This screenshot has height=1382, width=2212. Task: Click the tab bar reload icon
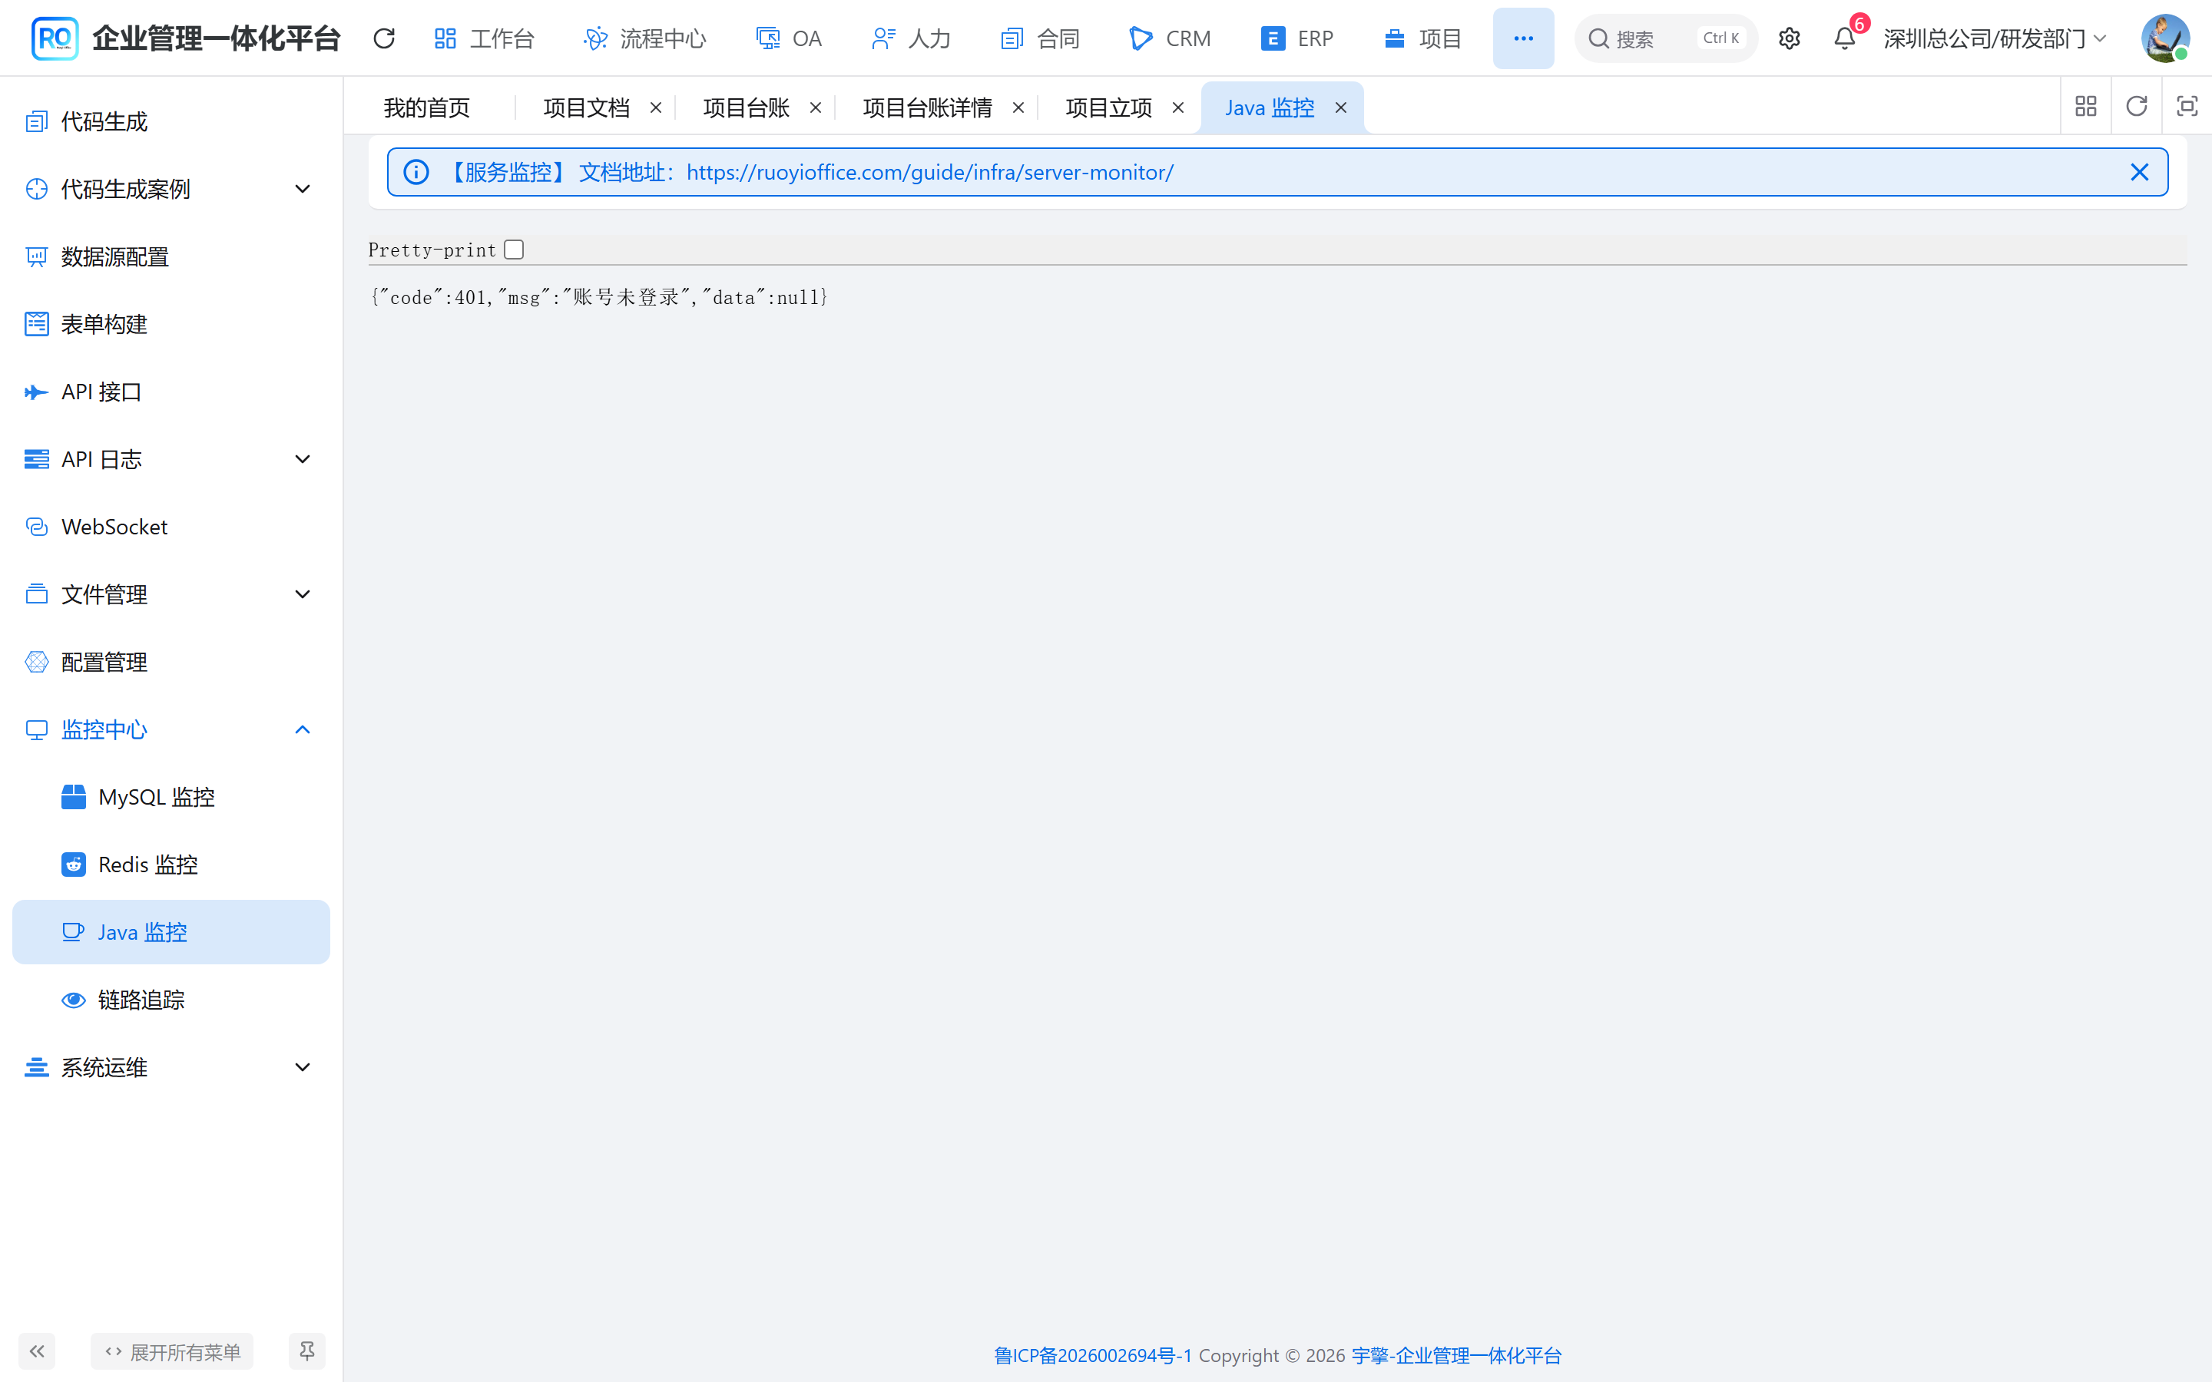2136,107
